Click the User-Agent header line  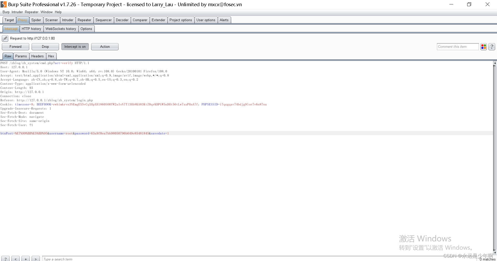tap(84, 71)
